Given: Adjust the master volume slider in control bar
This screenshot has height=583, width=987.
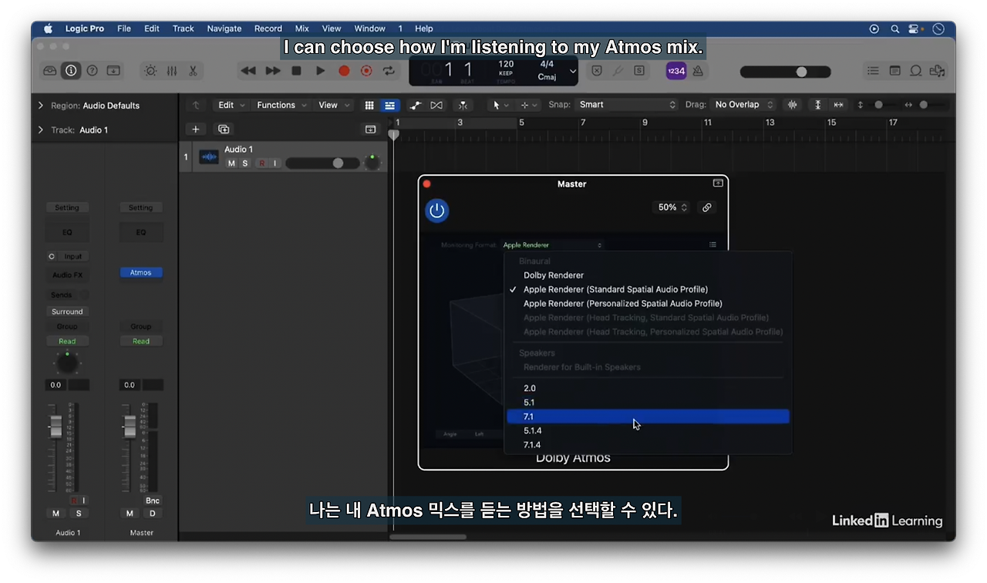Looking at the screenshot, I should [x=785, y=72].
